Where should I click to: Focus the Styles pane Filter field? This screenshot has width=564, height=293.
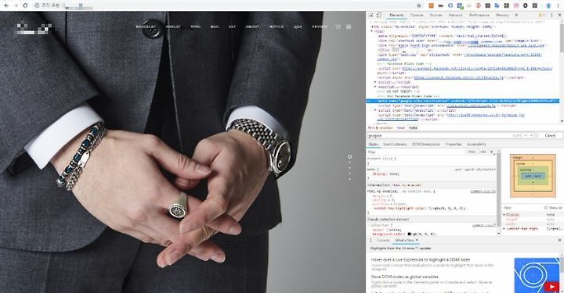pos(415,152)
